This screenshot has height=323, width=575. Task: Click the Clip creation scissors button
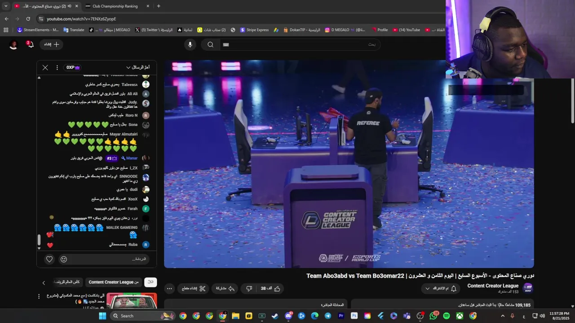193,288
